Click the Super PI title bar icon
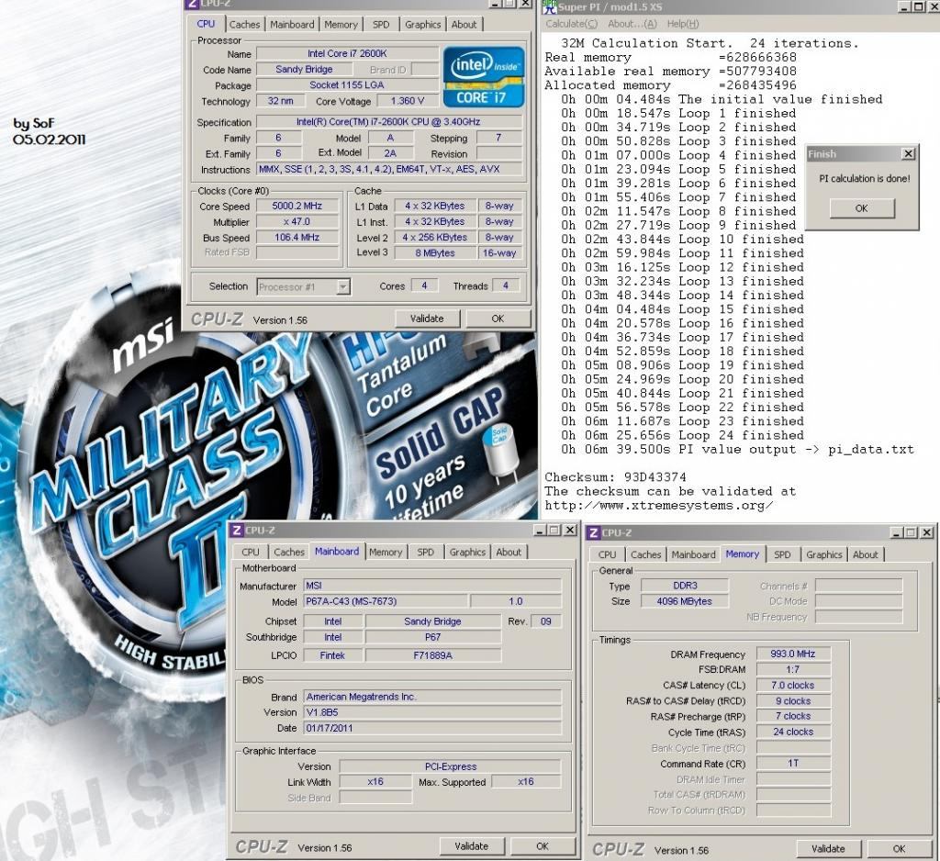 click(550, 6)
